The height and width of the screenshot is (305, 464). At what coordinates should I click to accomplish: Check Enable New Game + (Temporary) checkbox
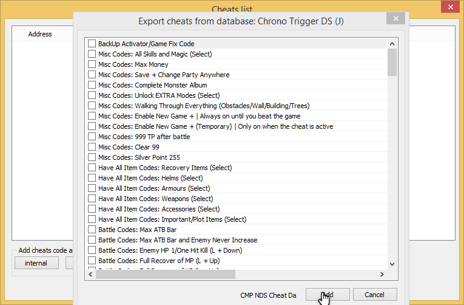[x=92, y=126]
